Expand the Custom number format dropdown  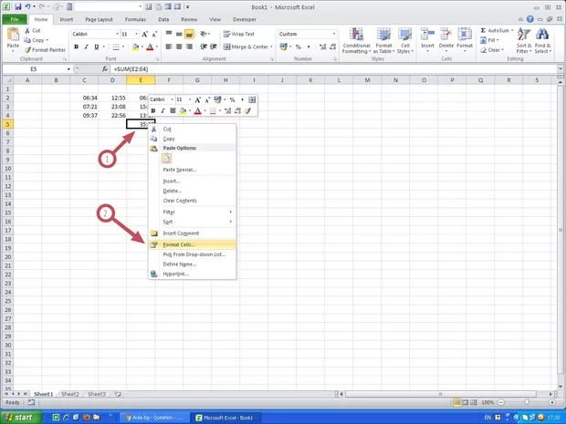332,34
